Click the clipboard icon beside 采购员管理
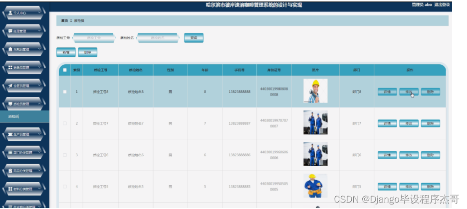 coord(10,49)
